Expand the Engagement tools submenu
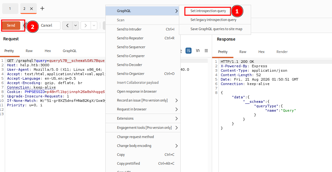This screenshot has height=172, width=332. [177, 128]
